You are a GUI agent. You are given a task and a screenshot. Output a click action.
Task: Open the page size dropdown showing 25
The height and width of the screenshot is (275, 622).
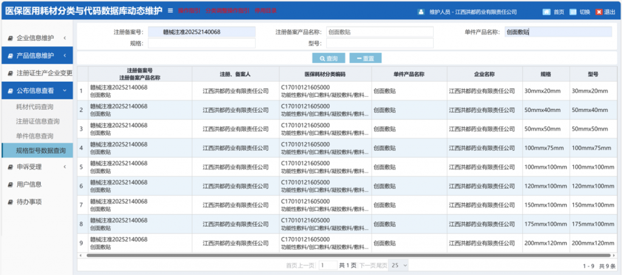[398, 265]
